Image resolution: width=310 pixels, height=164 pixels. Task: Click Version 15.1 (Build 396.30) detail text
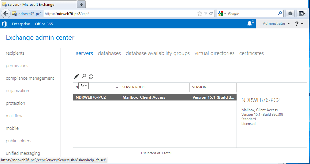pyautogui.click(x=262, y=115)
